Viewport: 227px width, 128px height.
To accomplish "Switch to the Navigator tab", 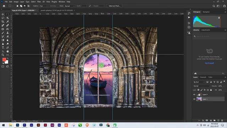I will 206,12.
